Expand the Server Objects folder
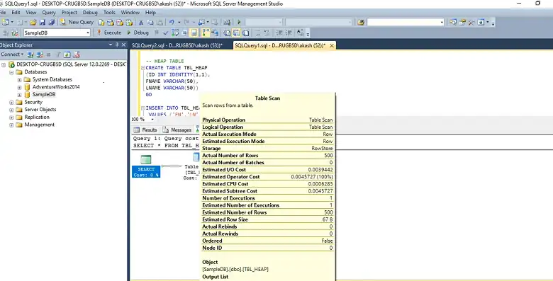 pyautogui.click(x=11, y=110)
